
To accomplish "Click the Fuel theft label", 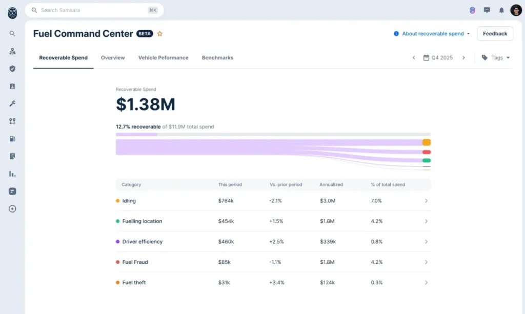I will (x=134, y=283).
